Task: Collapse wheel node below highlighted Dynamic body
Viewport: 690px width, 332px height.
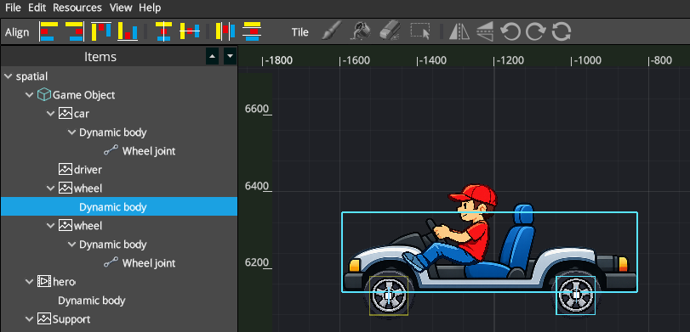Action: (50, 226)
